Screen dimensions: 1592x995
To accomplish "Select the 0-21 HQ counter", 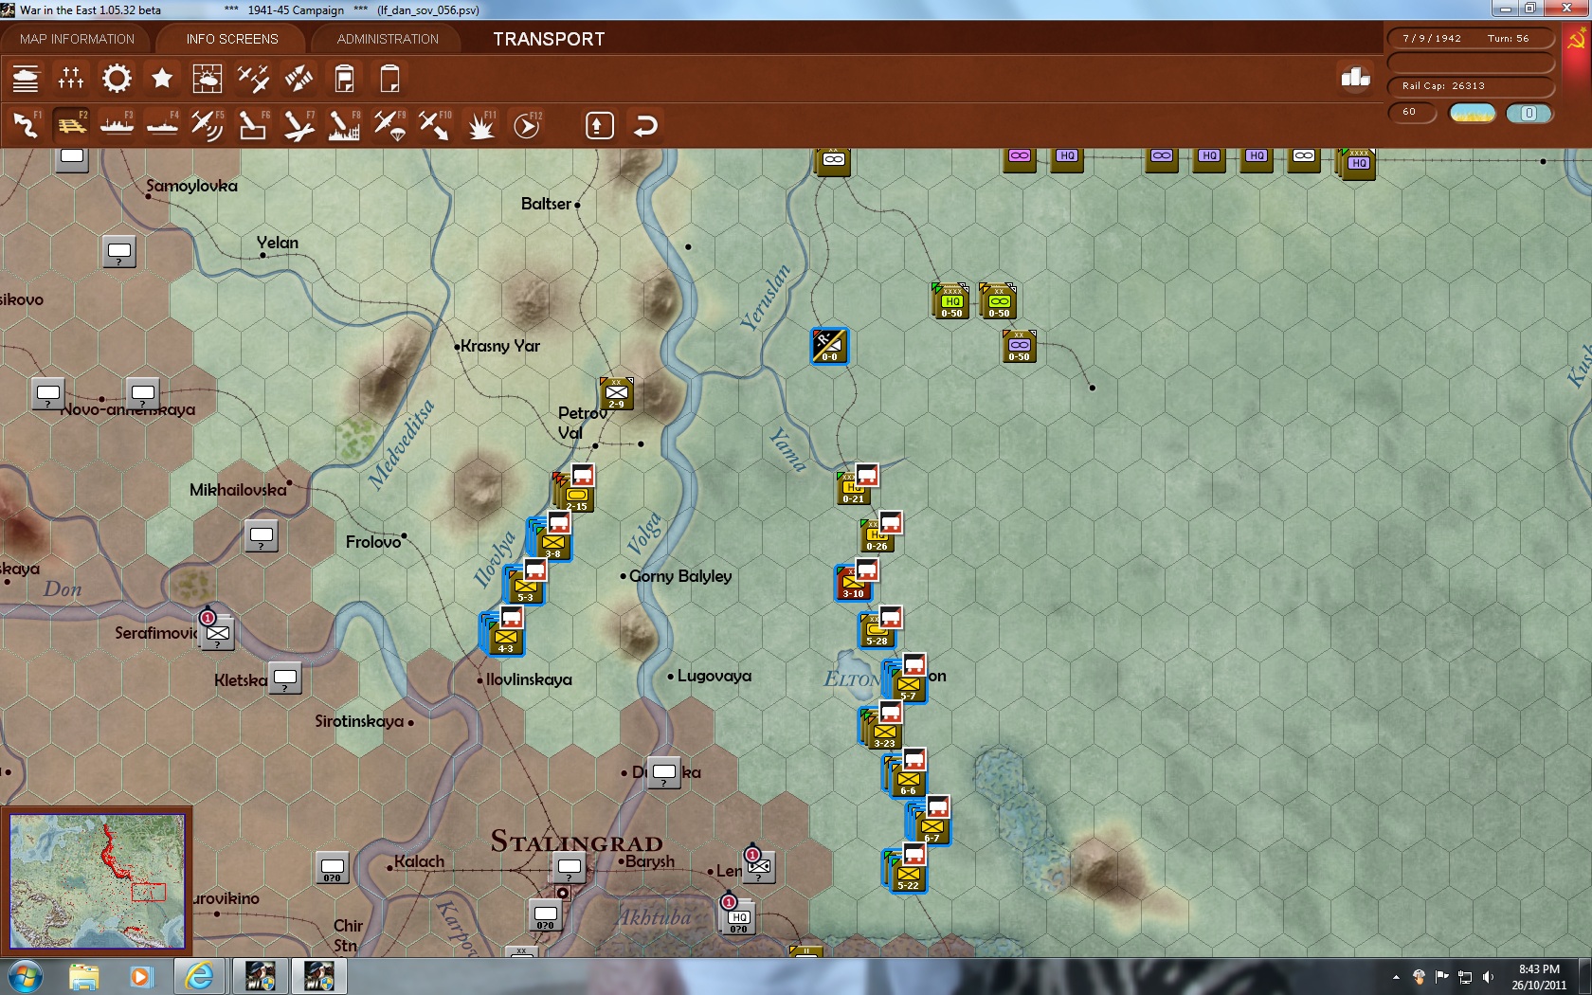I will pyautogui.click(x=855, y=487).
